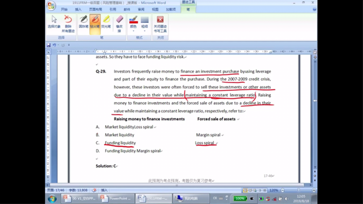363x204 pixels.
Task: Open the 插入 (Insert) ribbon tab
Action: 78,9
